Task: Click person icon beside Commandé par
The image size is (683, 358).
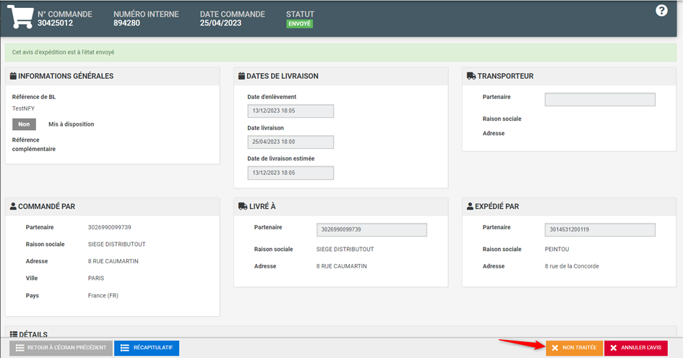Action: pos(12,206)
